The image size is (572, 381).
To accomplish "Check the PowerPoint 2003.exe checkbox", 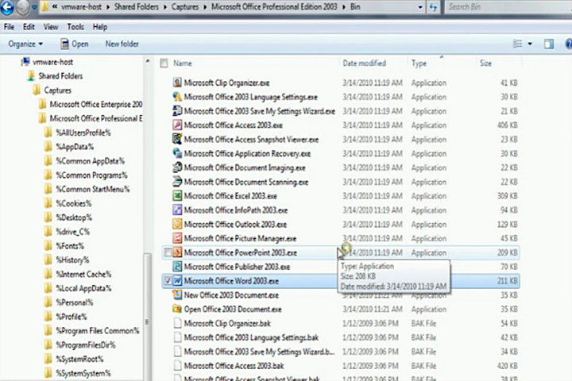I will [168, 252].
